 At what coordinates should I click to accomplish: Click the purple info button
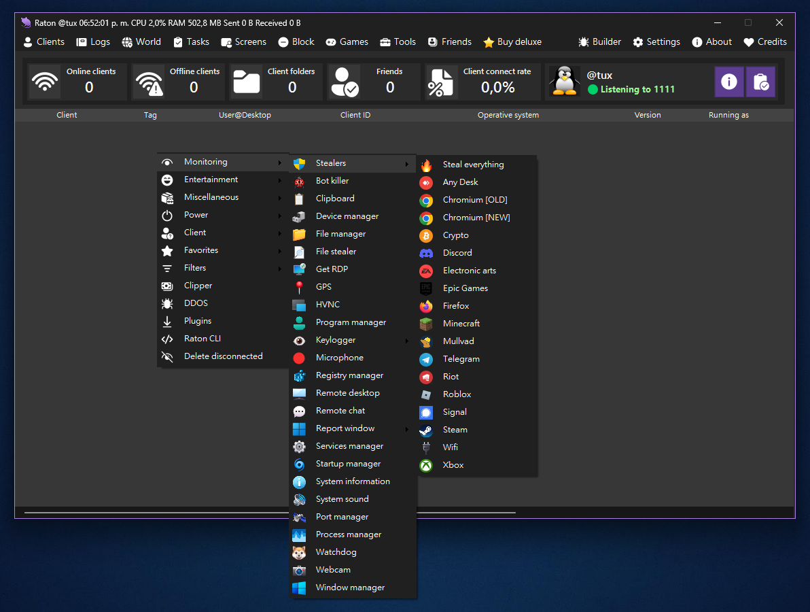[729, 82]
